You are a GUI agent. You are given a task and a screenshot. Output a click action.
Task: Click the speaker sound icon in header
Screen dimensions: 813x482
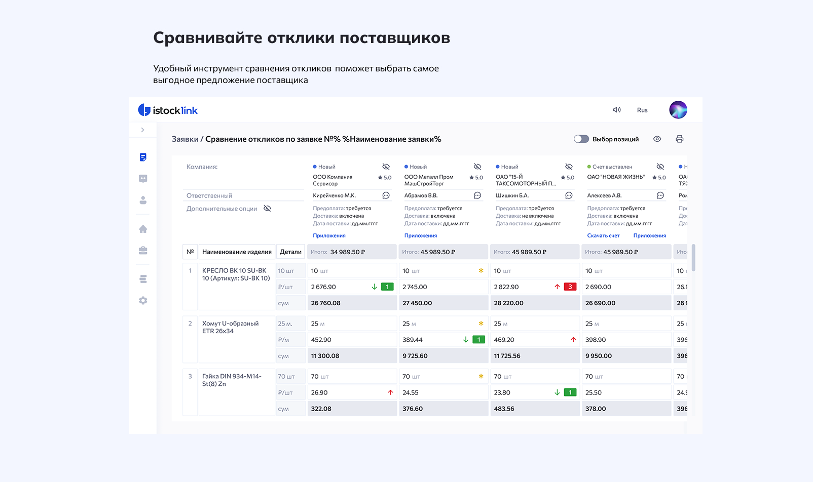click(617, 110)
